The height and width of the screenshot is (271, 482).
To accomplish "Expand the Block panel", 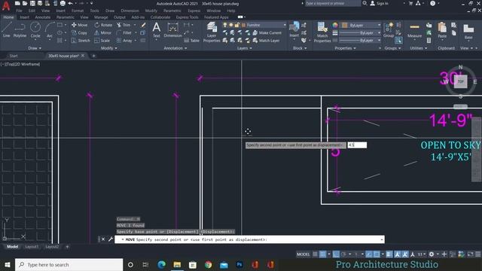I will coord(300,48).
